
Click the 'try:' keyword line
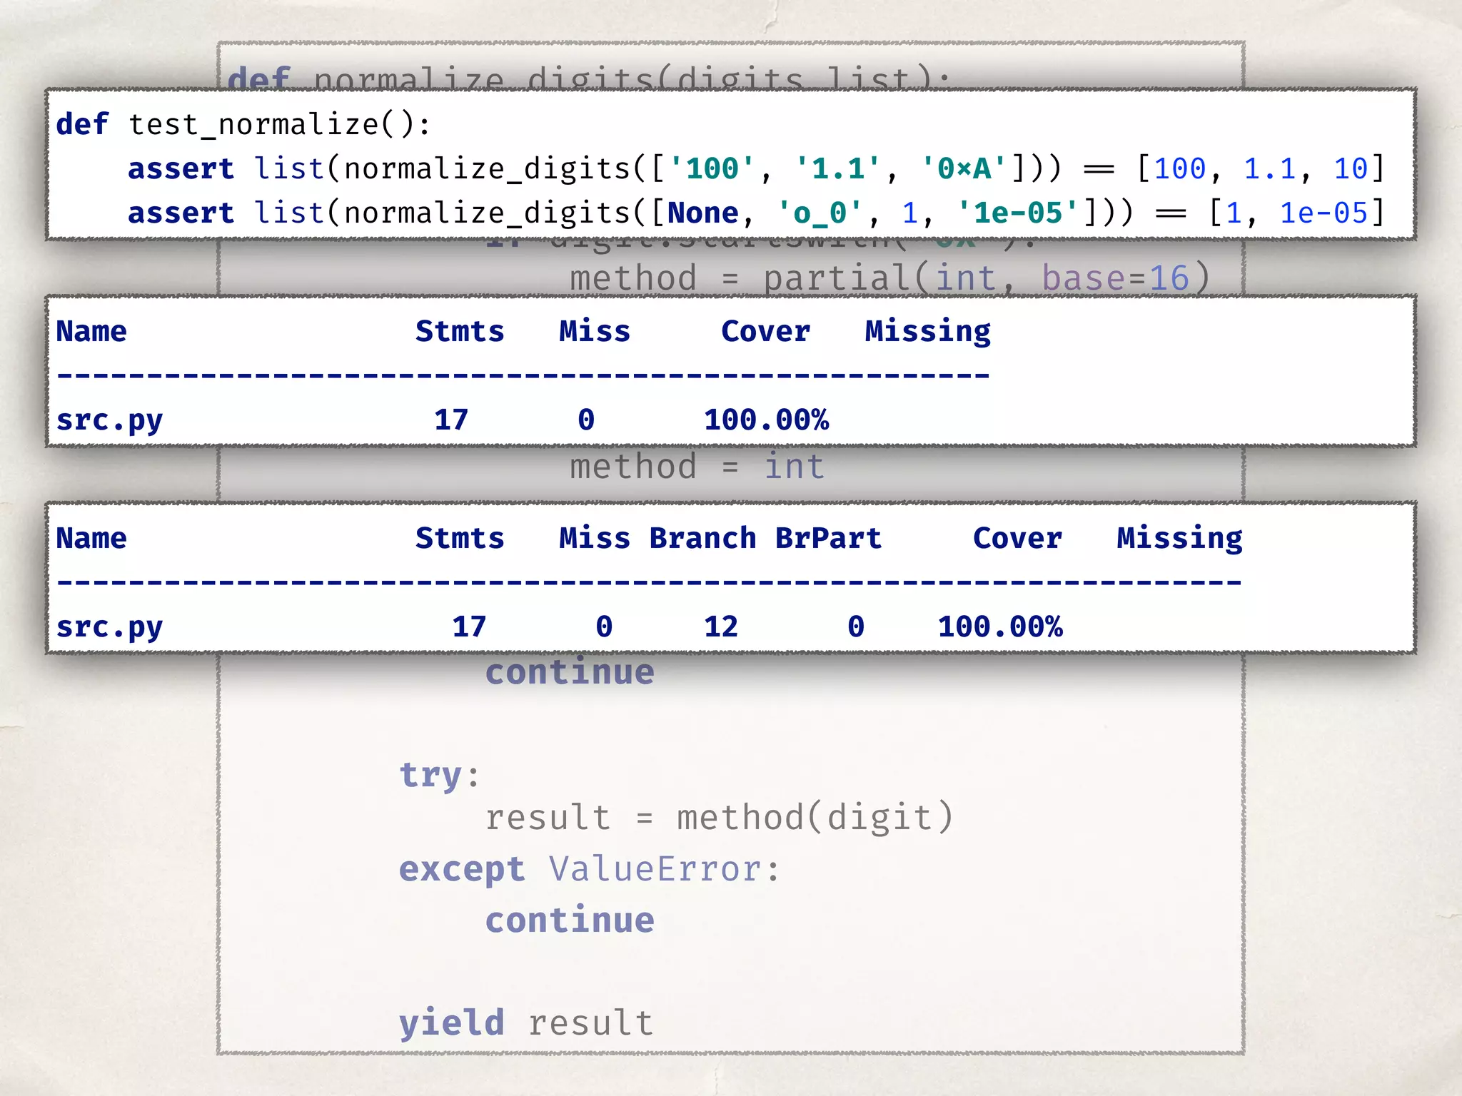tap(439, 775)
